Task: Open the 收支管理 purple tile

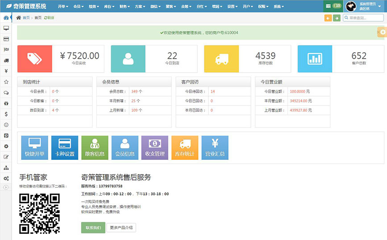Action: (x=154, y=147)
